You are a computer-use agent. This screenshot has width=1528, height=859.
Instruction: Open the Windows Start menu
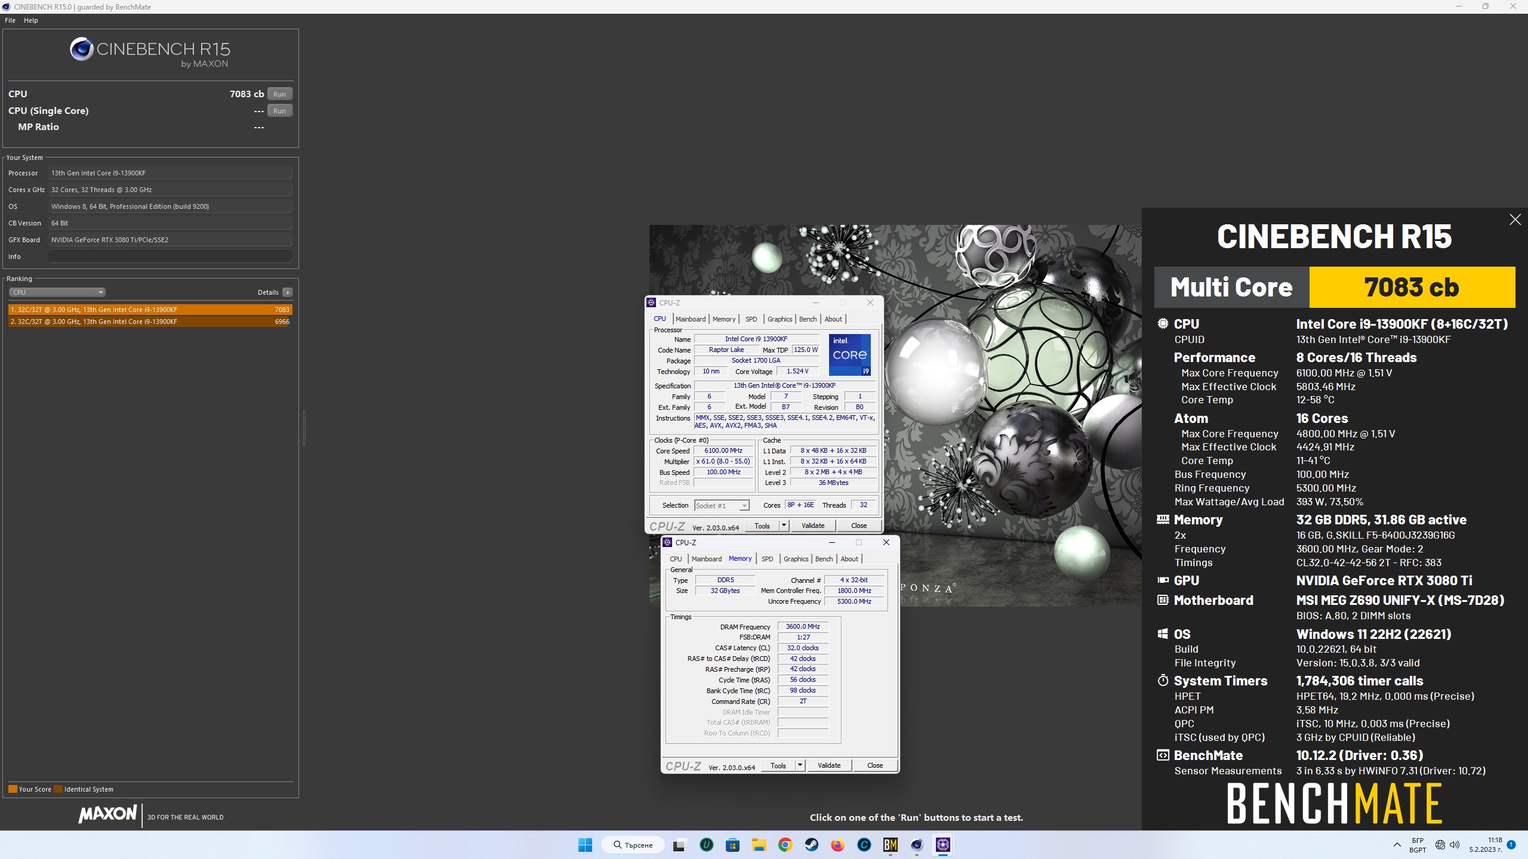(x=586, y=845)
